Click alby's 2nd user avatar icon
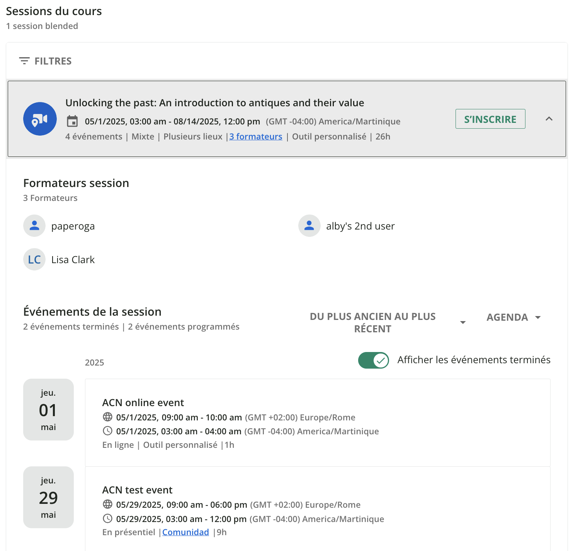The height and width of the screenshot is (551, 578). point(309,226)
